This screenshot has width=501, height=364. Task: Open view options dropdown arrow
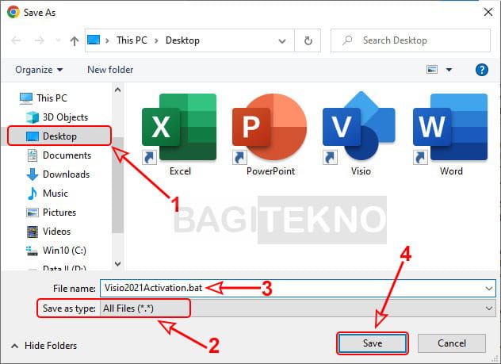point(449,69)
